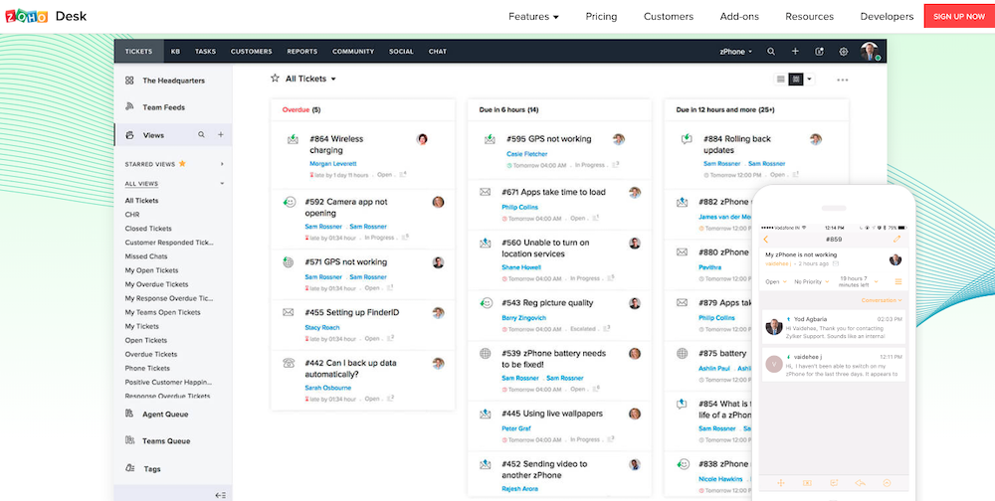Image resolution: width=995 pixels, height=501 pixels.
Task: Open the No Priority dropdown in phone
Action: point(812,281)
